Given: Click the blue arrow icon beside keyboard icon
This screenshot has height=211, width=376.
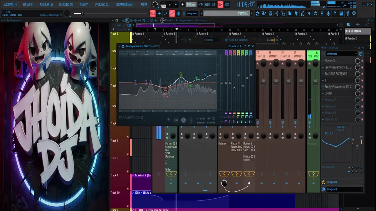Looking at the screenshot, I should point(159,13).
